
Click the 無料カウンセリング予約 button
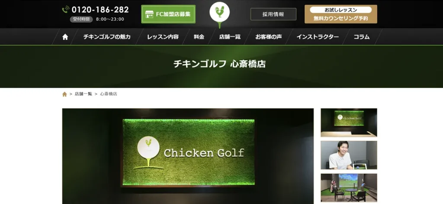click(341, 14)
